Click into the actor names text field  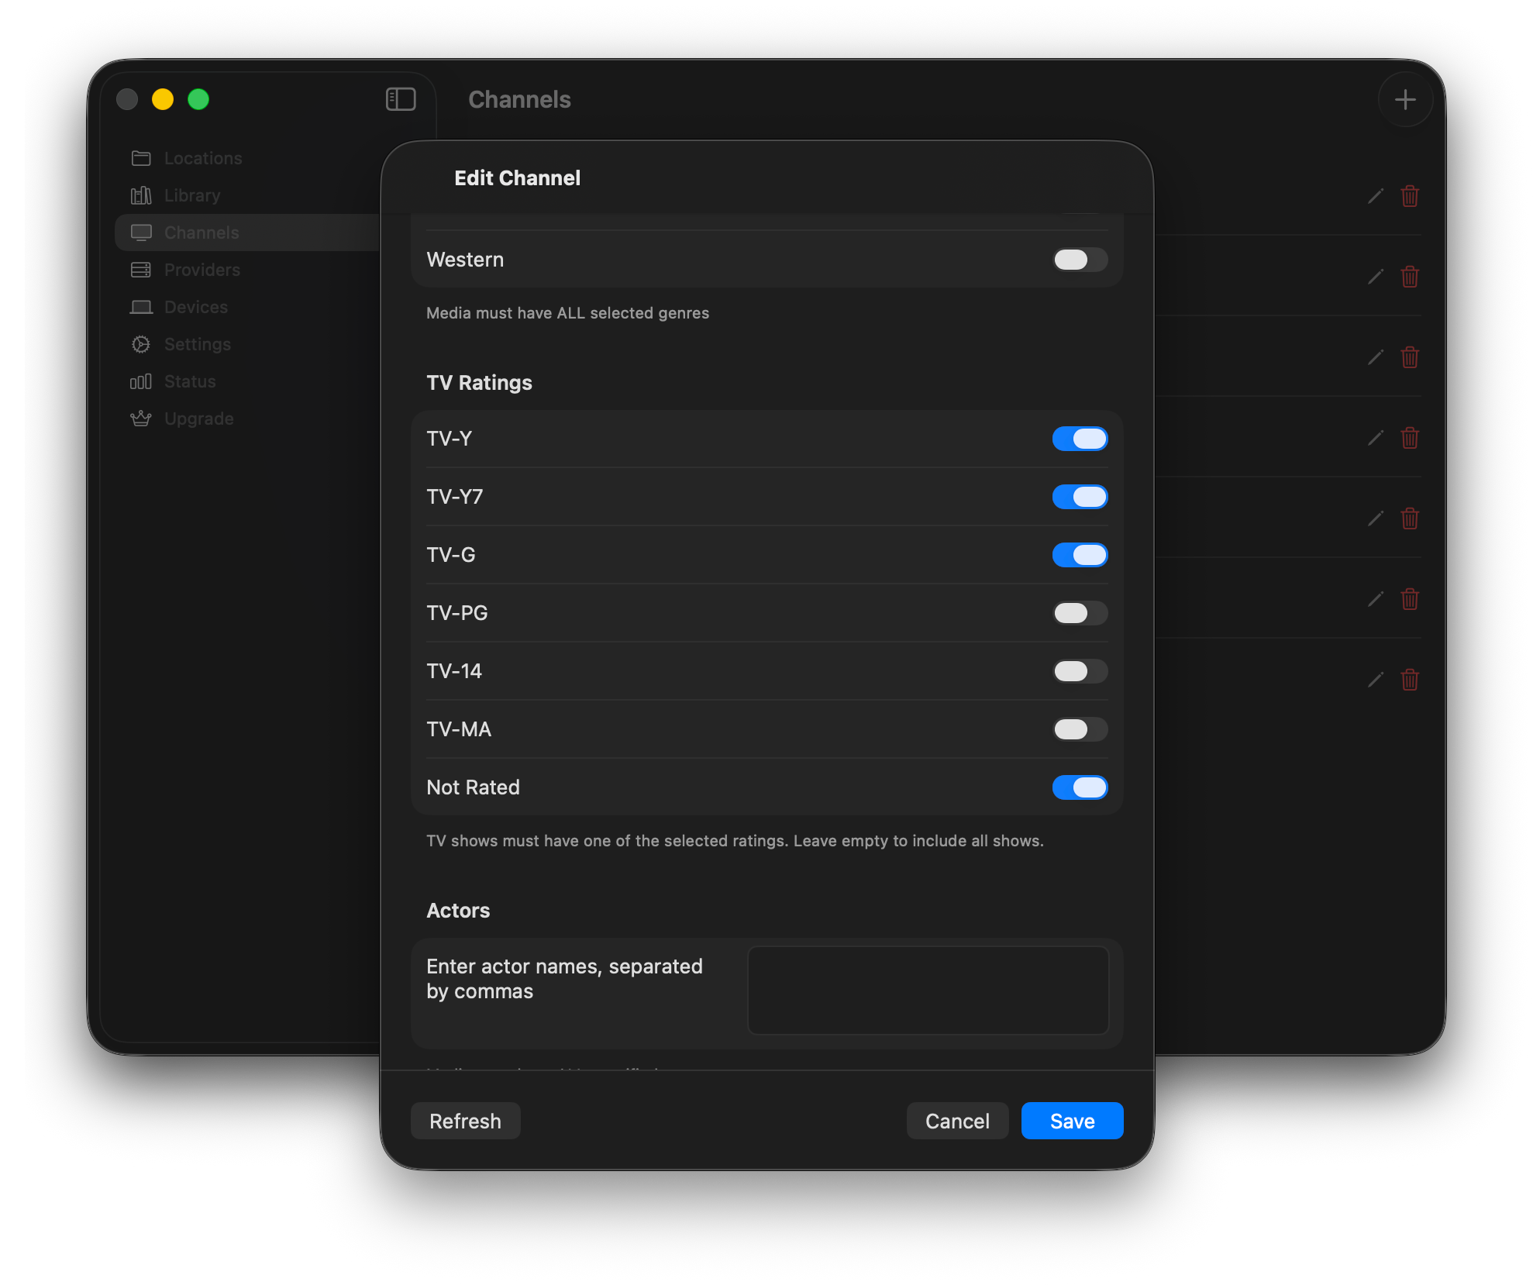[x=928, y=990]
